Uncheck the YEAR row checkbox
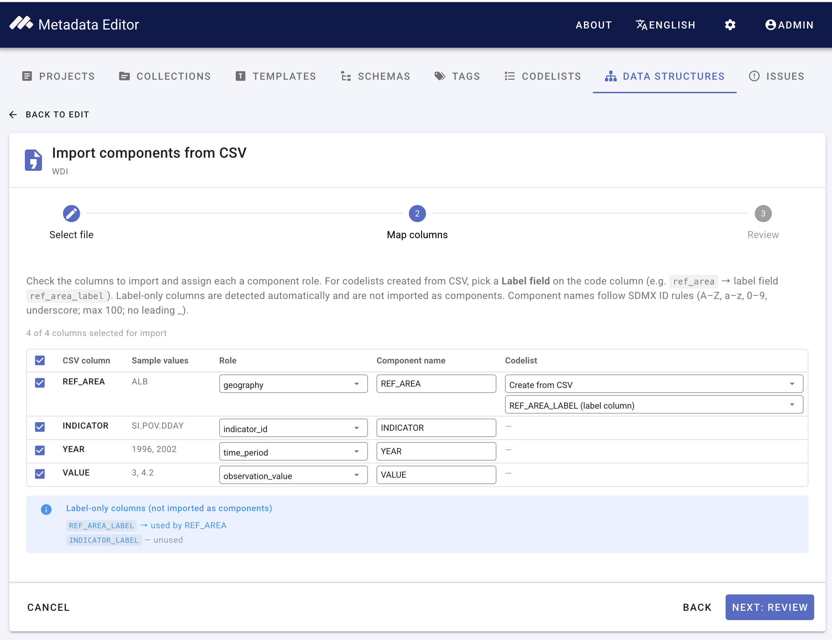 click(x=40, y=450)
